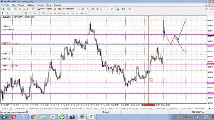Open Yandex browser from the taskbar
214x120 pixels.
pos(53,117)
